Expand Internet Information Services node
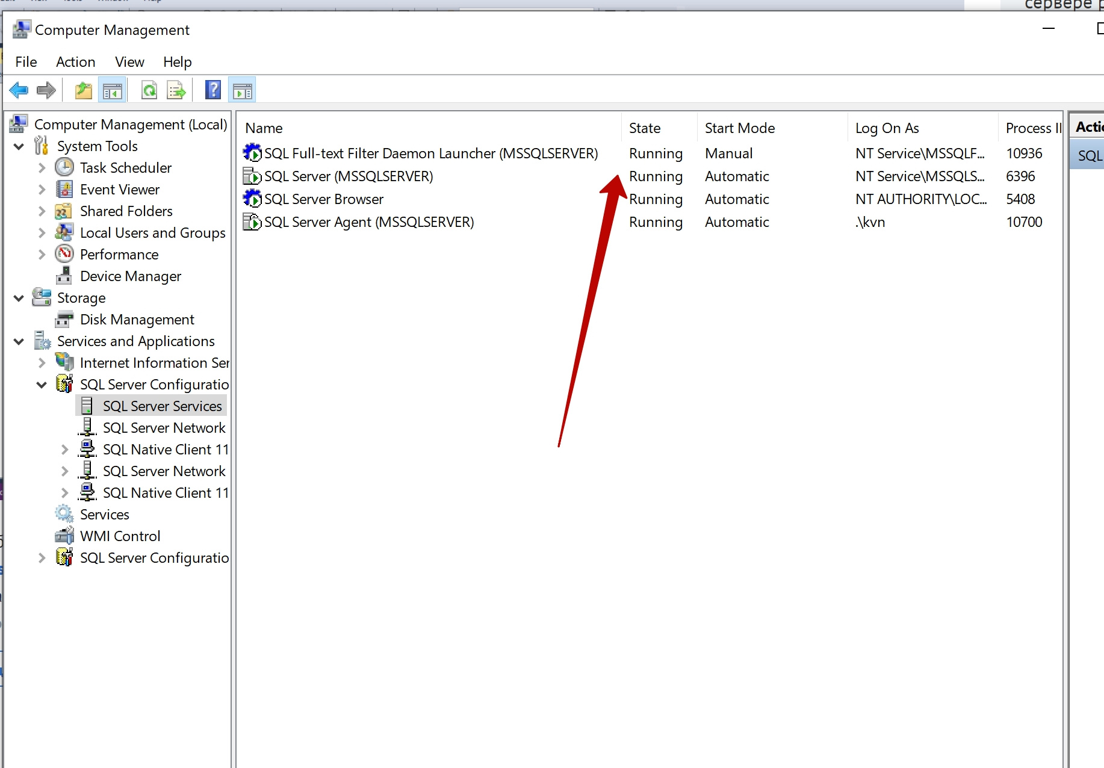 (42, 363)
